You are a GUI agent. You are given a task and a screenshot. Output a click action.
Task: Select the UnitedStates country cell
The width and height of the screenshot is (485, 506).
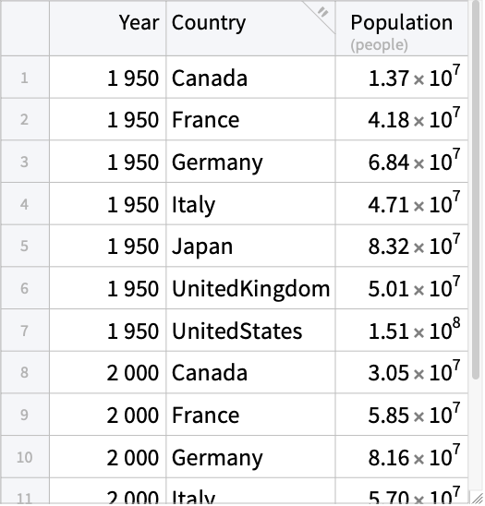pyautogui.click(x=250, y=331)
